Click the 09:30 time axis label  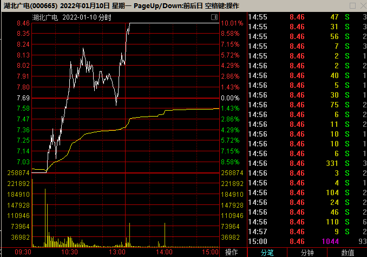pyautogui.click(x=23, y=252)
